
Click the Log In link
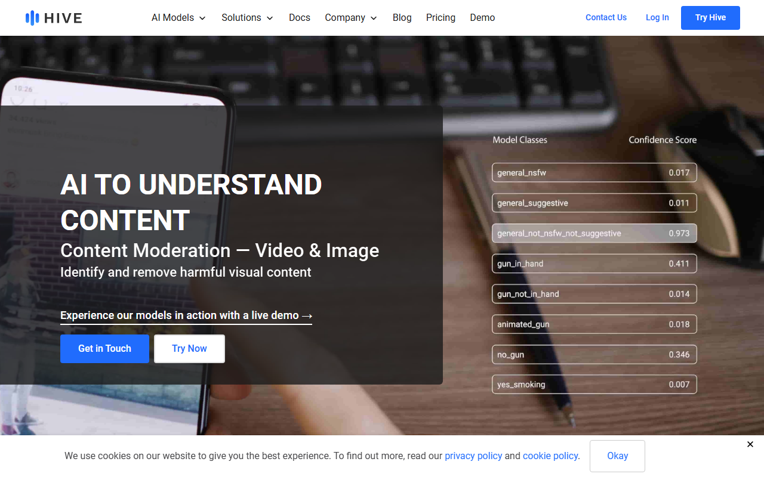(x=657, y=18)
